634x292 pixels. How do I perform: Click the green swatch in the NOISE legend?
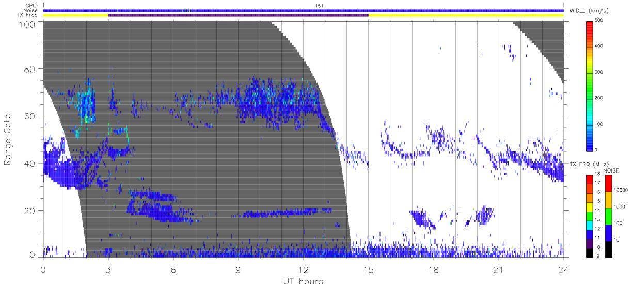click(x=609, y=216)
